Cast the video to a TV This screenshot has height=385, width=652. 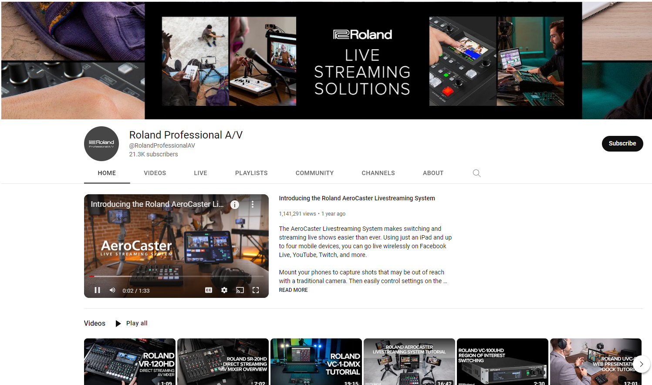pyautogui.click(x=240, y=290)
